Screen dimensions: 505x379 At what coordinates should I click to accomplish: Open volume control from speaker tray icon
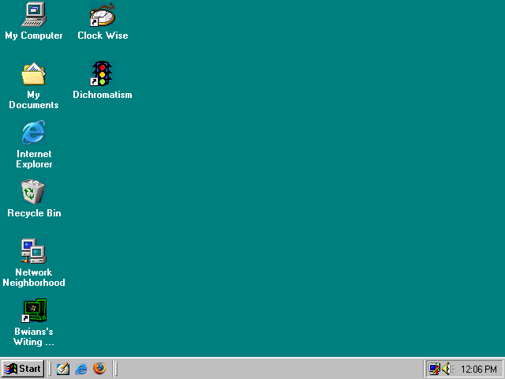tap(447, 369)
